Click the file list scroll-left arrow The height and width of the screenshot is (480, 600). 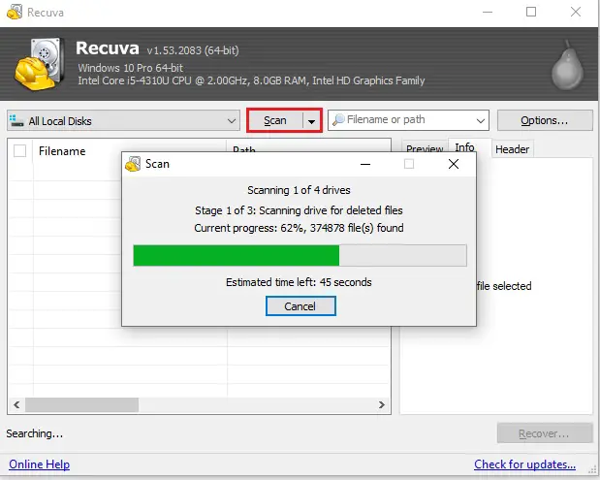pyautogui.click(x=16, y=404)
